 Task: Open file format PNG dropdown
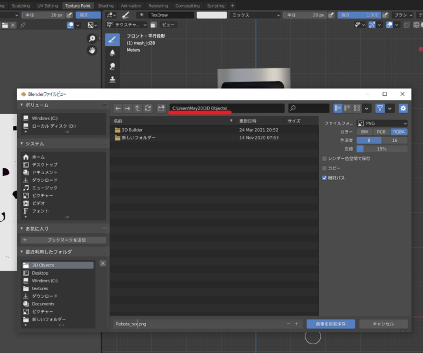click(382, 124)
